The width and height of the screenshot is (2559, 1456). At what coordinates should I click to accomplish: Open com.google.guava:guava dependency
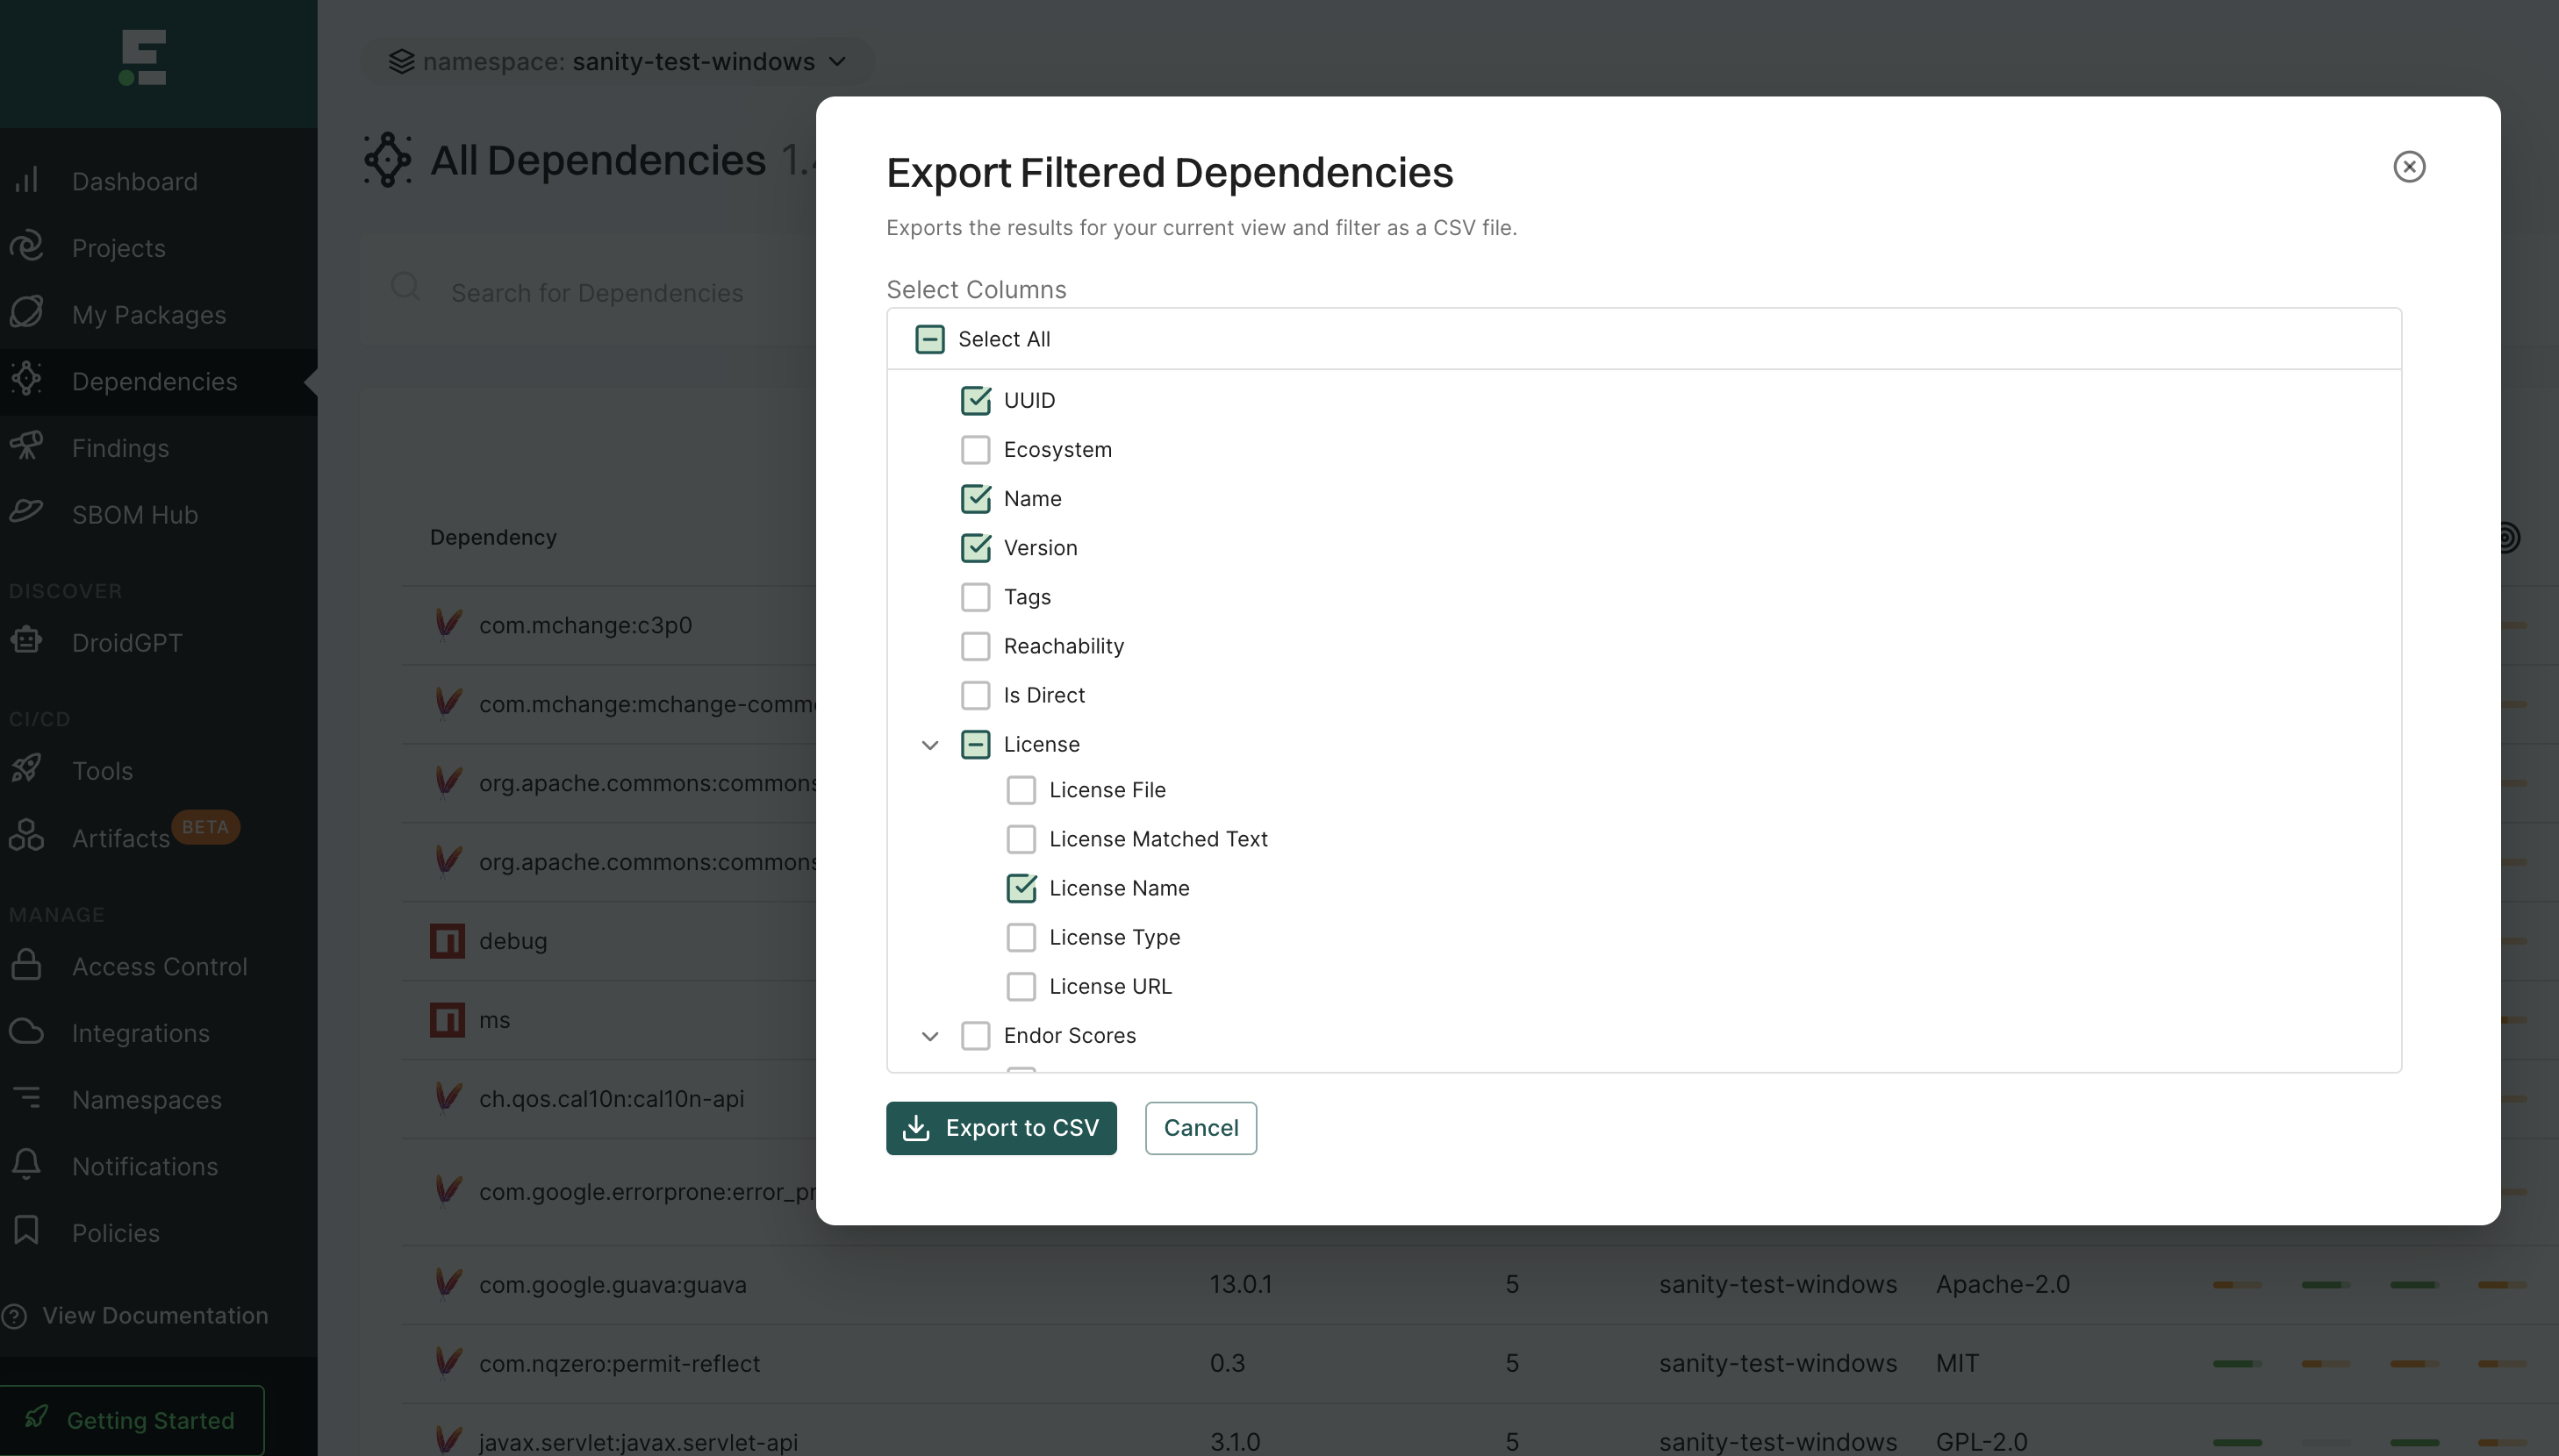613,1284
